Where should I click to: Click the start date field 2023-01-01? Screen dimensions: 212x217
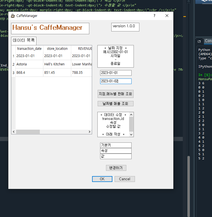[x=116, y=73]
